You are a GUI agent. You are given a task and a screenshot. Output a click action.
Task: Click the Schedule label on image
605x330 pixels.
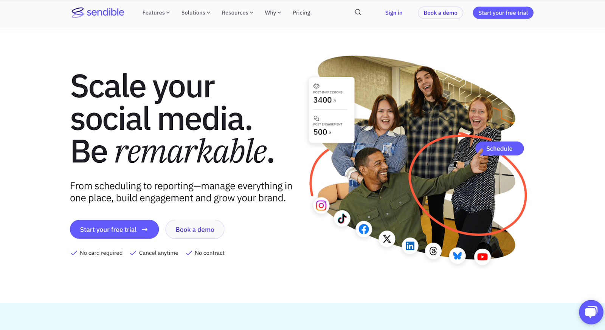point(500,148)
